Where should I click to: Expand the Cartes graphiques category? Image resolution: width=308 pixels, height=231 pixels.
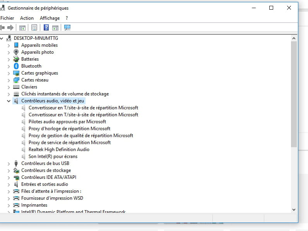coord(9,73)
